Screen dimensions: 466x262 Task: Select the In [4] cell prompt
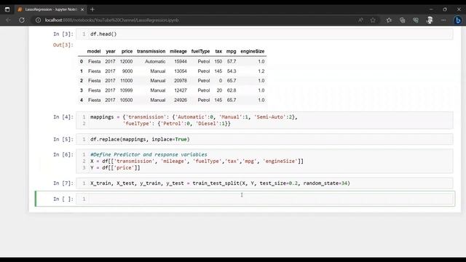click(63, 117)
